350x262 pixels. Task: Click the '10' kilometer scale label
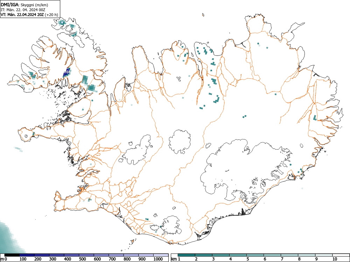point(335,259)
